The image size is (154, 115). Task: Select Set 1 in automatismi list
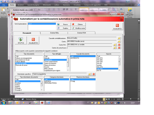tap(42, 24)
